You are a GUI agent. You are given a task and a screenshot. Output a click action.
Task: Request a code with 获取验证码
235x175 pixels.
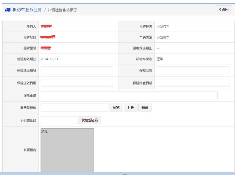point(89,120)
